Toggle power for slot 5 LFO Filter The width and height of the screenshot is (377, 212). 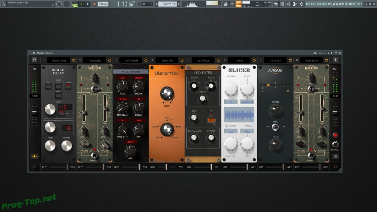(x=218, y=60)
